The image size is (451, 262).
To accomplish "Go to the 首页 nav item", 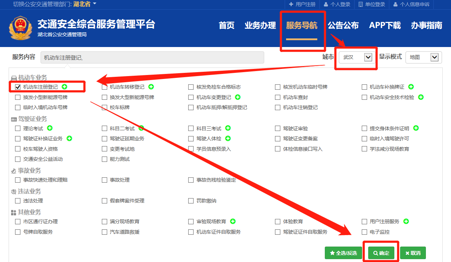I will pos(227,25).
